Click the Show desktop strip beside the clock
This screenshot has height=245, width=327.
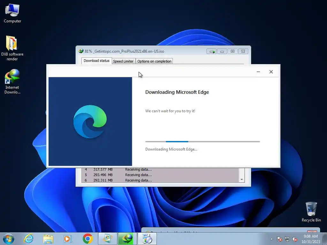point(325,239)
